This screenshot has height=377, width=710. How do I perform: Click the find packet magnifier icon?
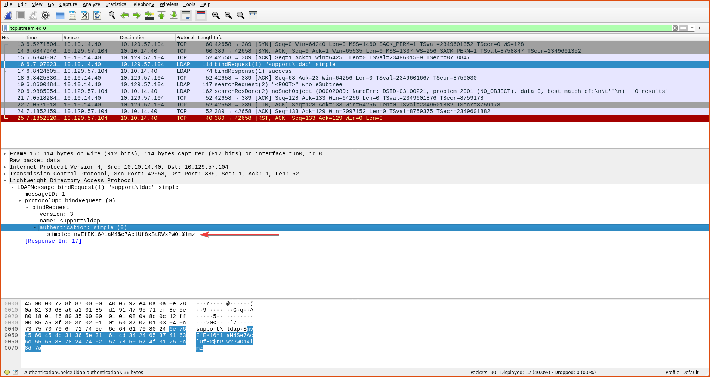(112, 15)
